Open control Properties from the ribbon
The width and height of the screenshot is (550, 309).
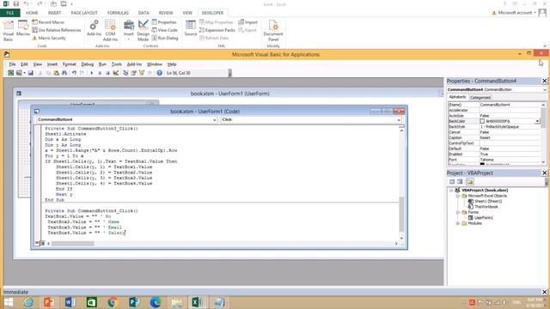click(x=164, y=22)
